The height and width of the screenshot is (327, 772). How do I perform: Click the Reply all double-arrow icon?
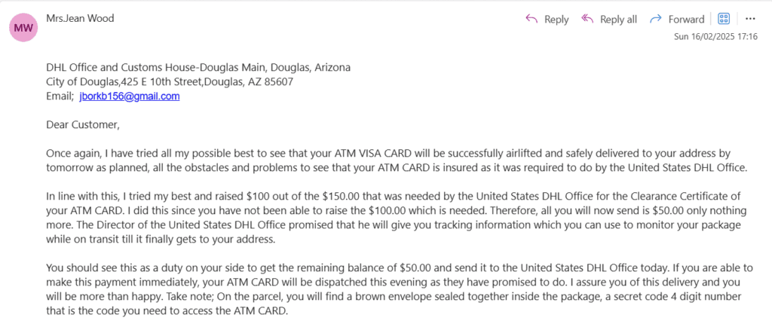tap(587, 19)
